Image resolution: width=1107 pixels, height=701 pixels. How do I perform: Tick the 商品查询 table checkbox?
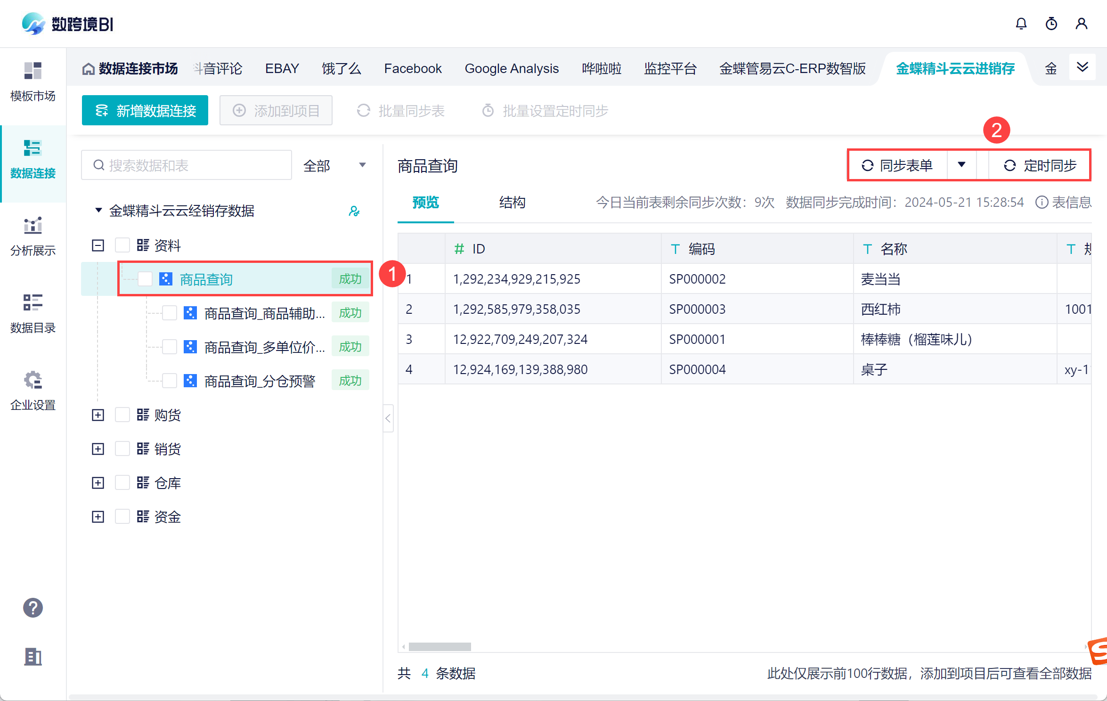pyautogui.click(x=145, y=279)
